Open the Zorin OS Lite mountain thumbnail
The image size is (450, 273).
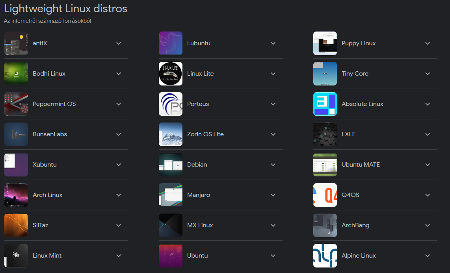tap(171, 134)
